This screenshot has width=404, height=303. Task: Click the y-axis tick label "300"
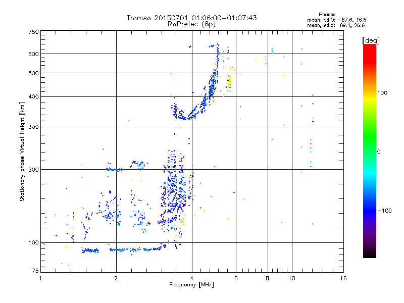click(x=33, y=127)
